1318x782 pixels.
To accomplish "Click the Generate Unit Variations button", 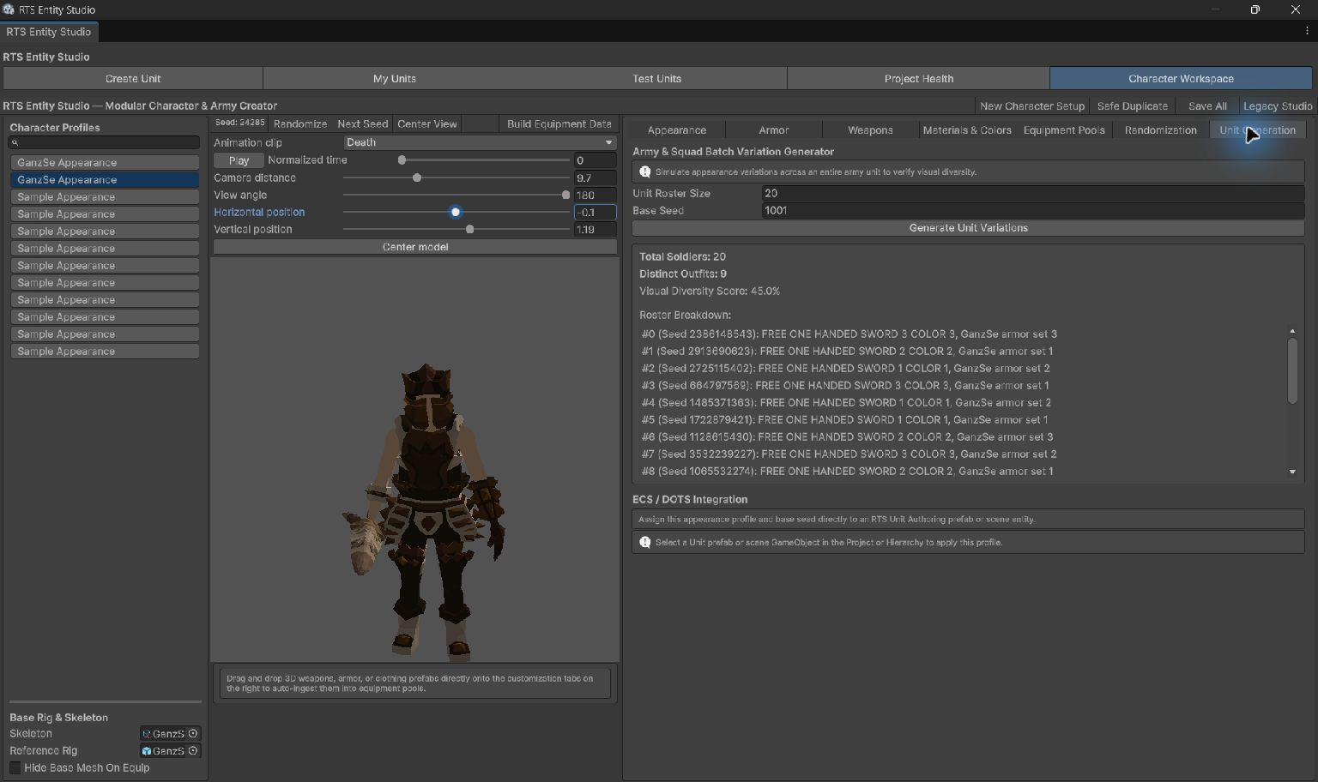I will [x=968, y=228].
